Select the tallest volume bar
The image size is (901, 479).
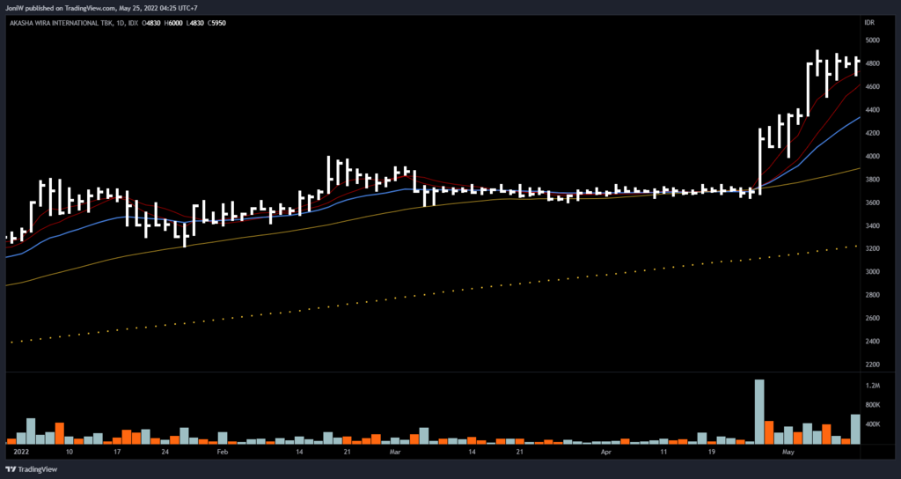[x=758, y=411]
